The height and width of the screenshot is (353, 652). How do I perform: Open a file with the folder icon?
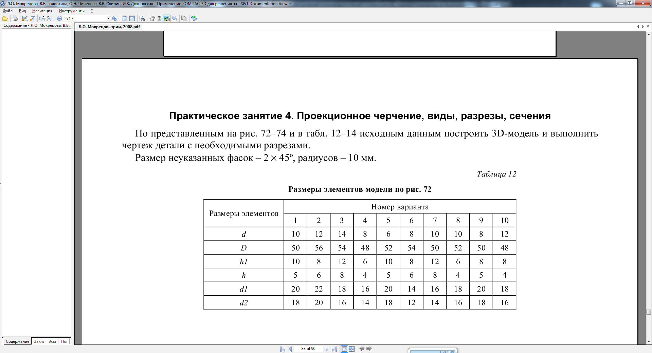(5, 18)
